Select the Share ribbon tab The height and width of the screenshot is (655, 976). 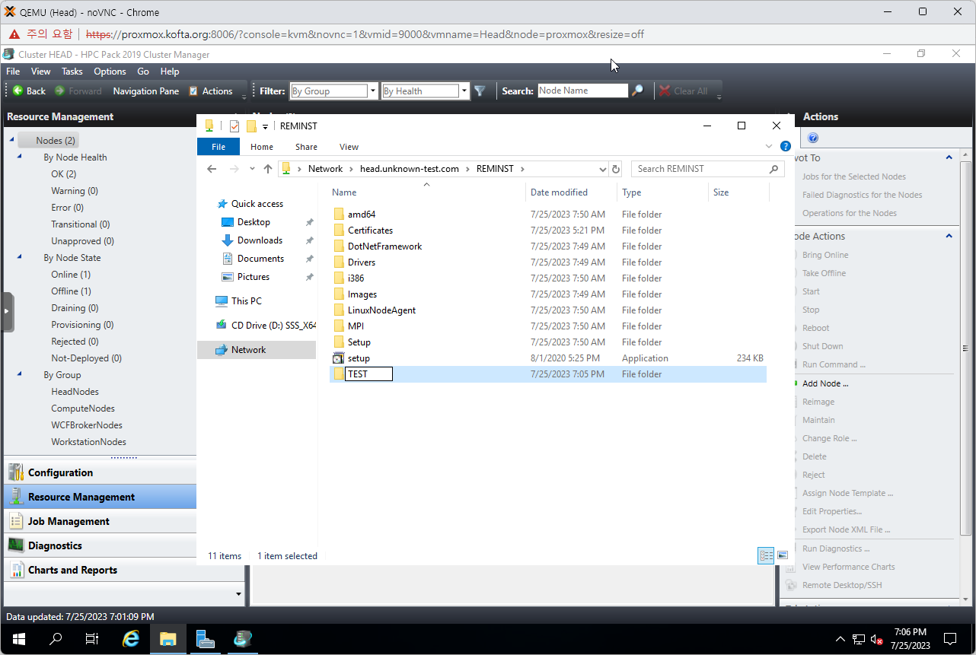[x=306, y=147]
